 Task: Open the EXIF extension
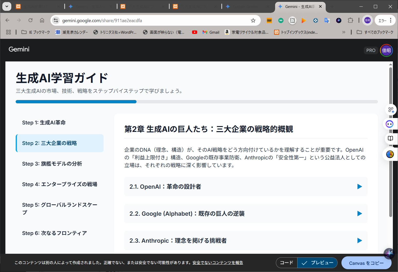pyautogui.click(x=269, y=20)
